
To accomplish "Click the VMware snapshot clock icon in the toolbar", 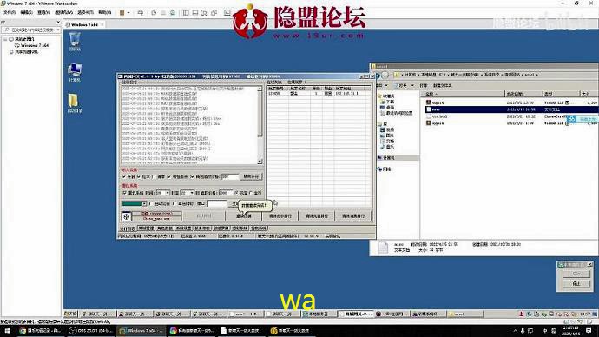I will 154,13.
